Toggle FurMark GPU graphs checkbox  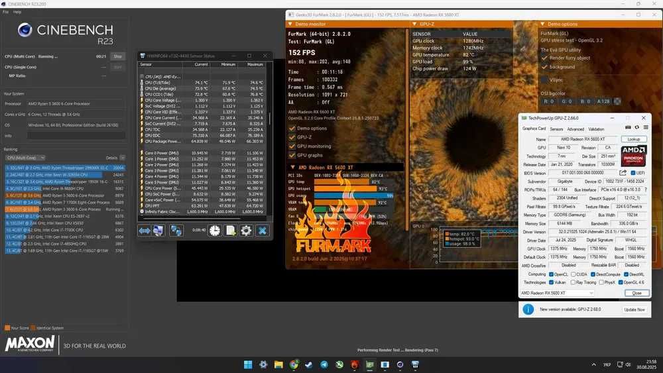[292, 155]
